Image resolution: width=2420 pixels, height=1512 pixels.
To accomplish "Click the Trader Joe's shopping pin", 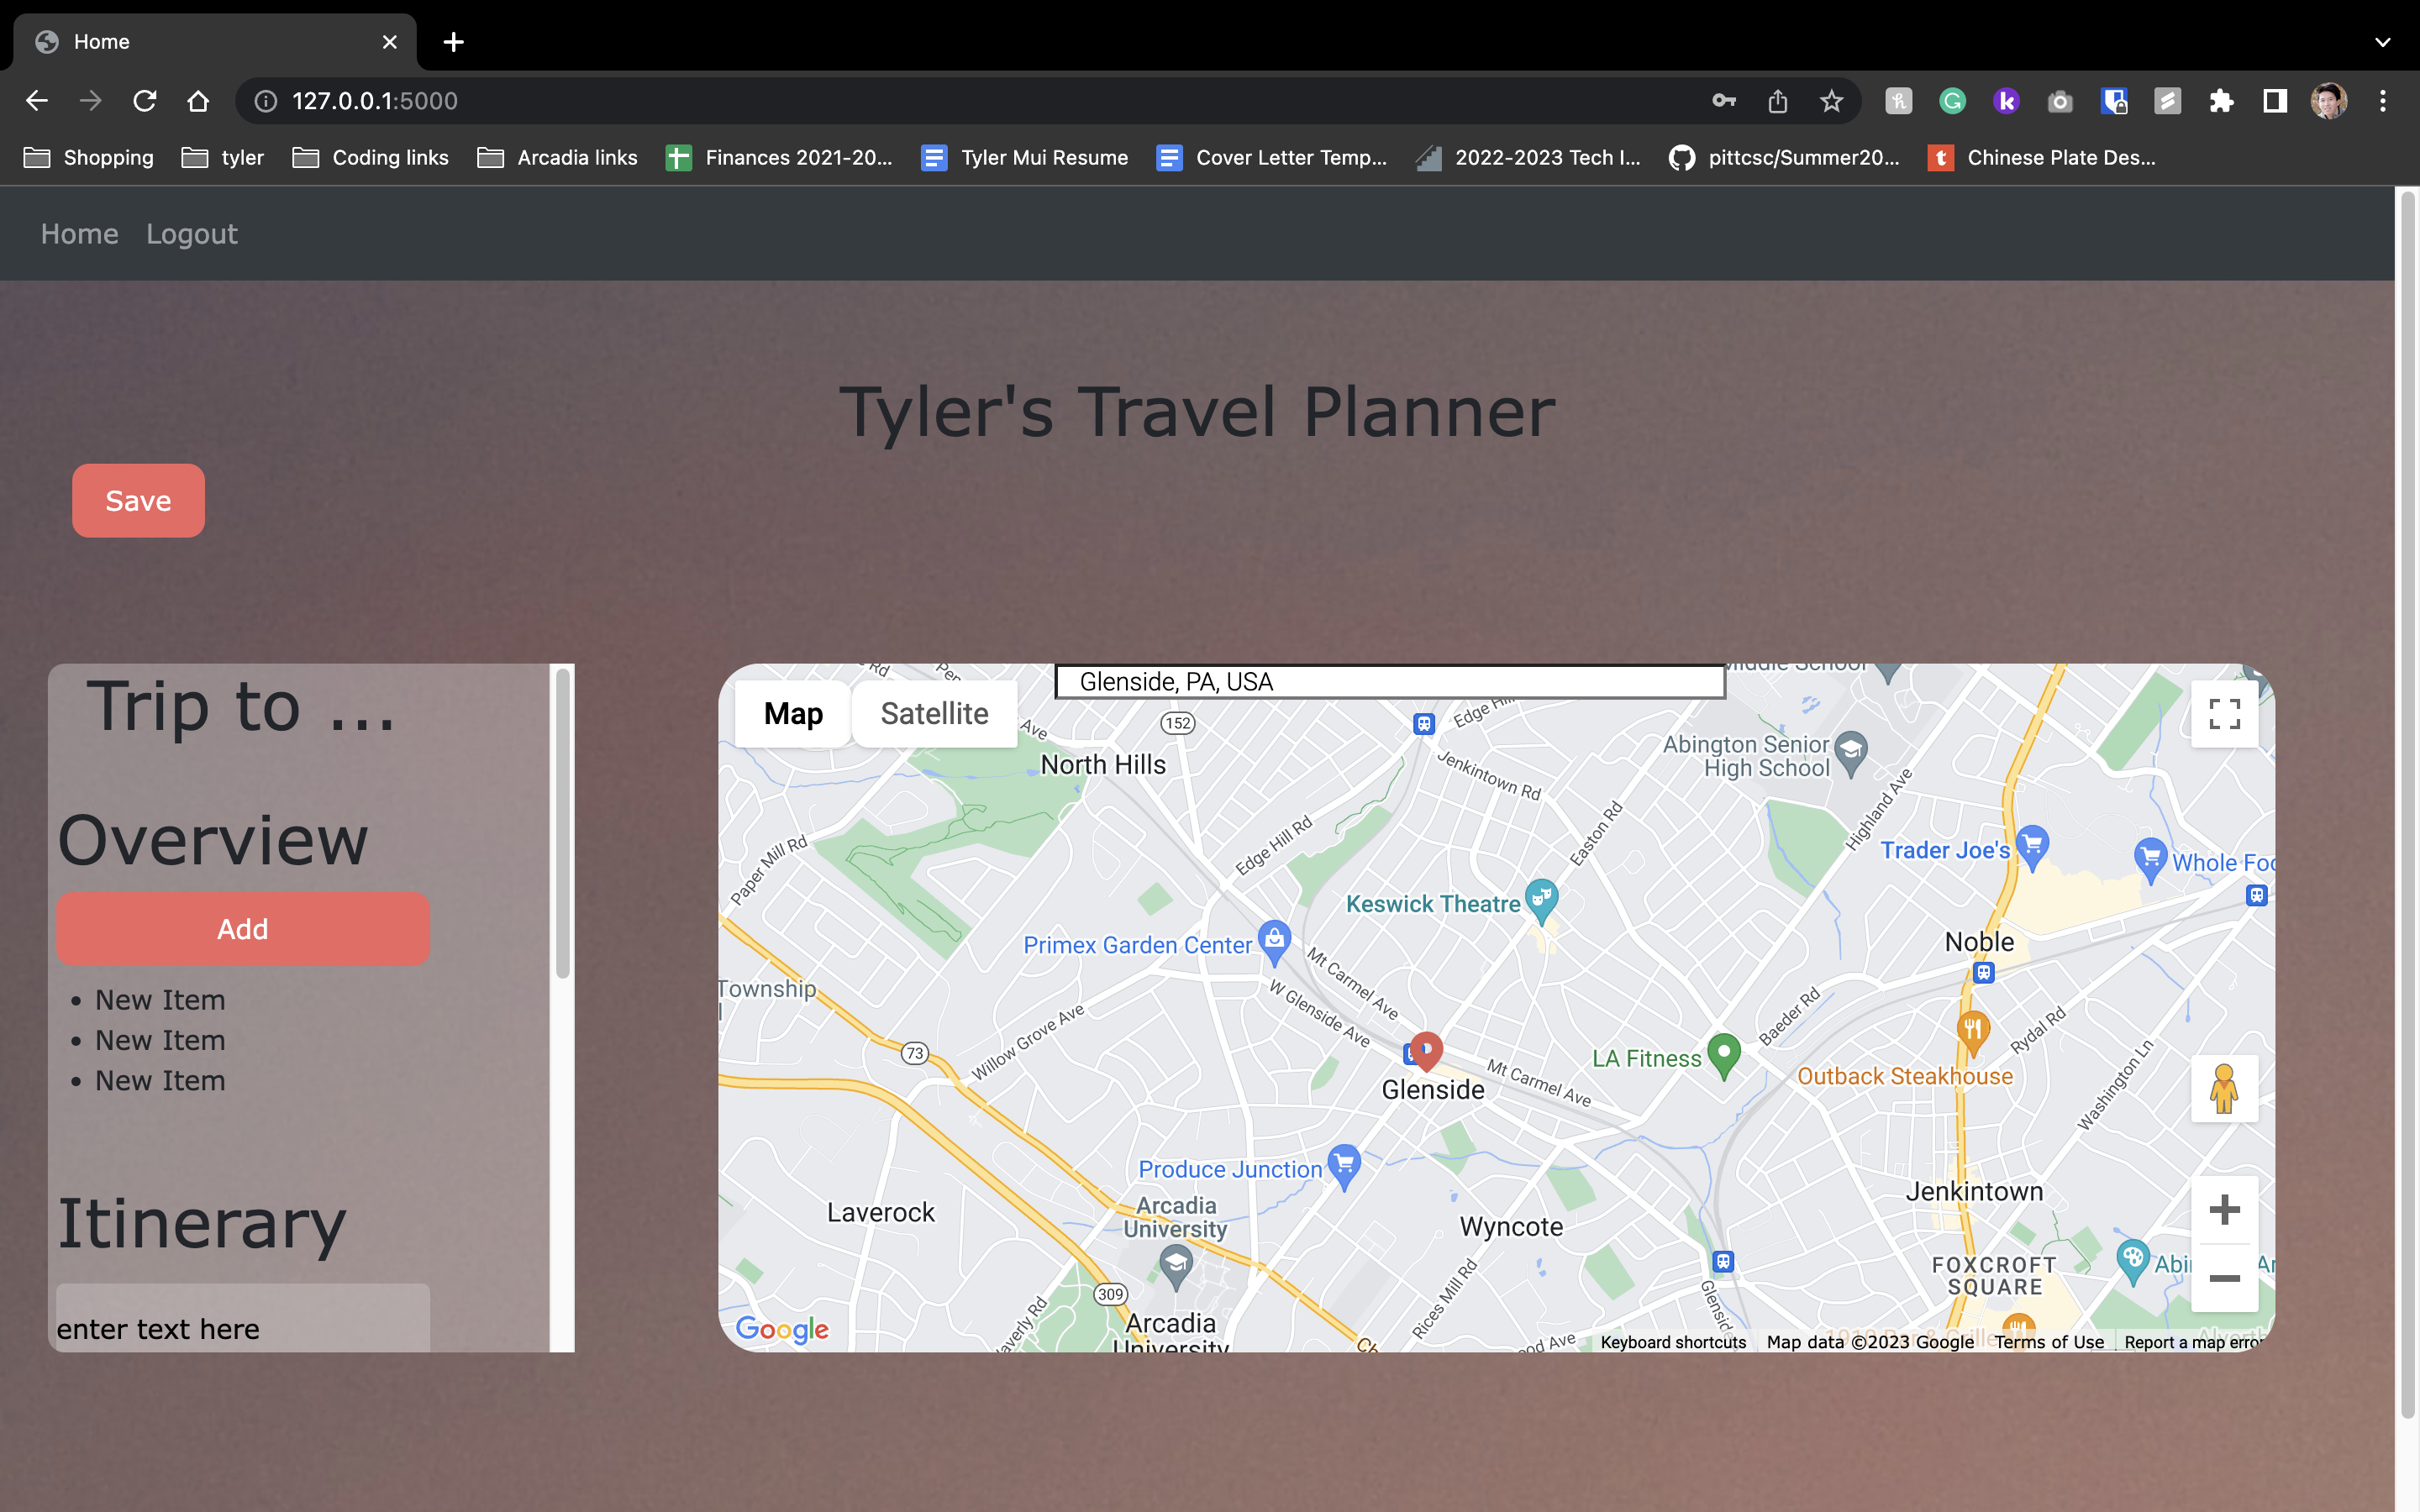I will point(2031,845).
